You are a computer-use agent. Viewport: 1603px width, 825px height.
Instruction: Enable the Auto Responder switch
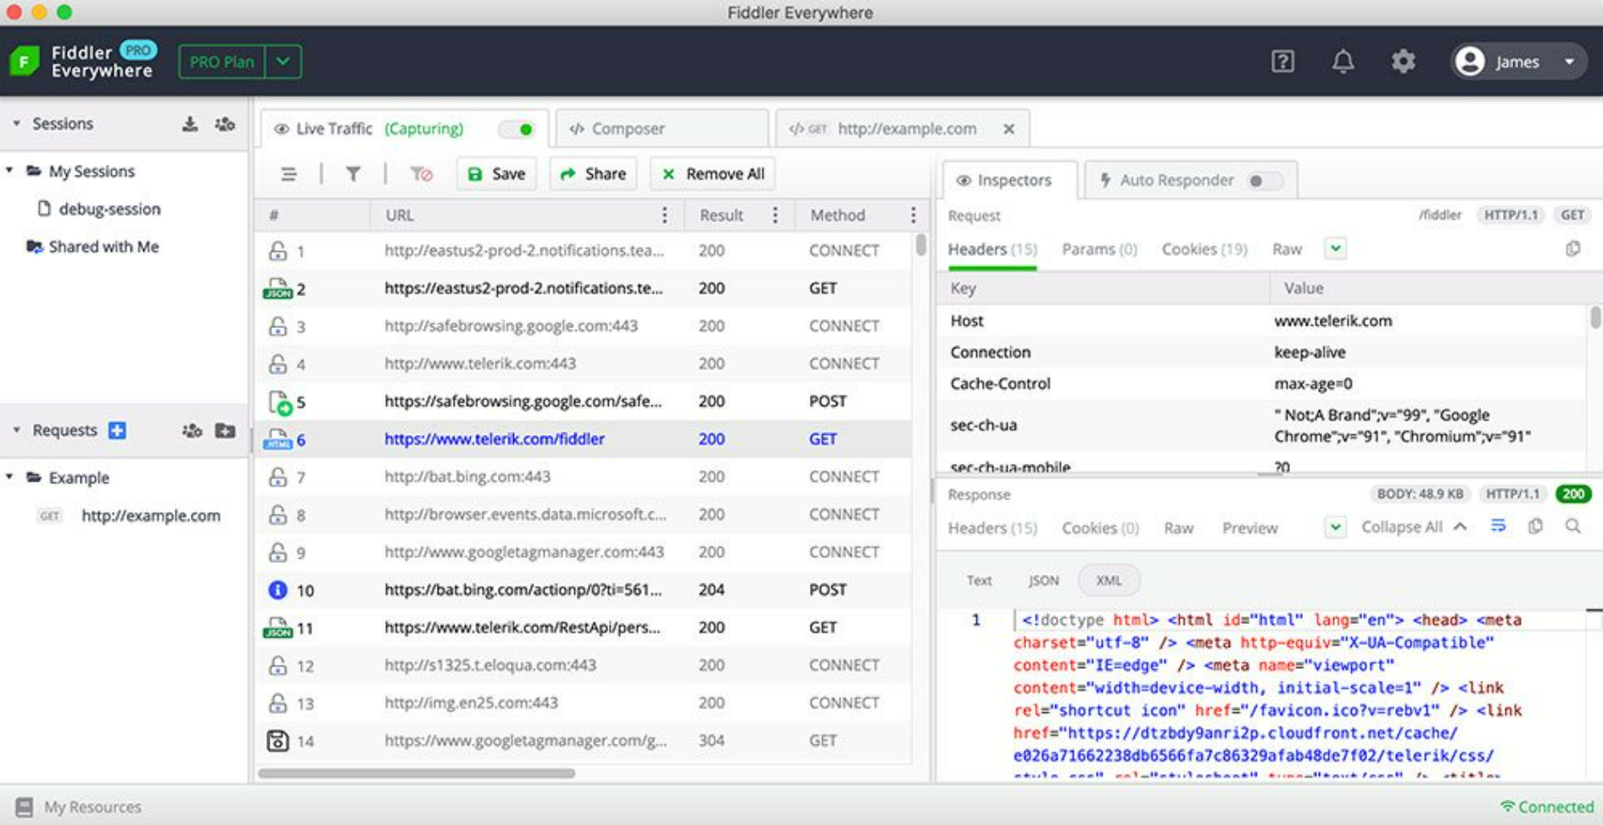click(1265, 181)
